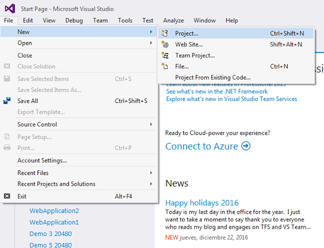The height and width of the screenshot is (248, 324).
Task: Click the New File icon
Action: click(165, 66)
